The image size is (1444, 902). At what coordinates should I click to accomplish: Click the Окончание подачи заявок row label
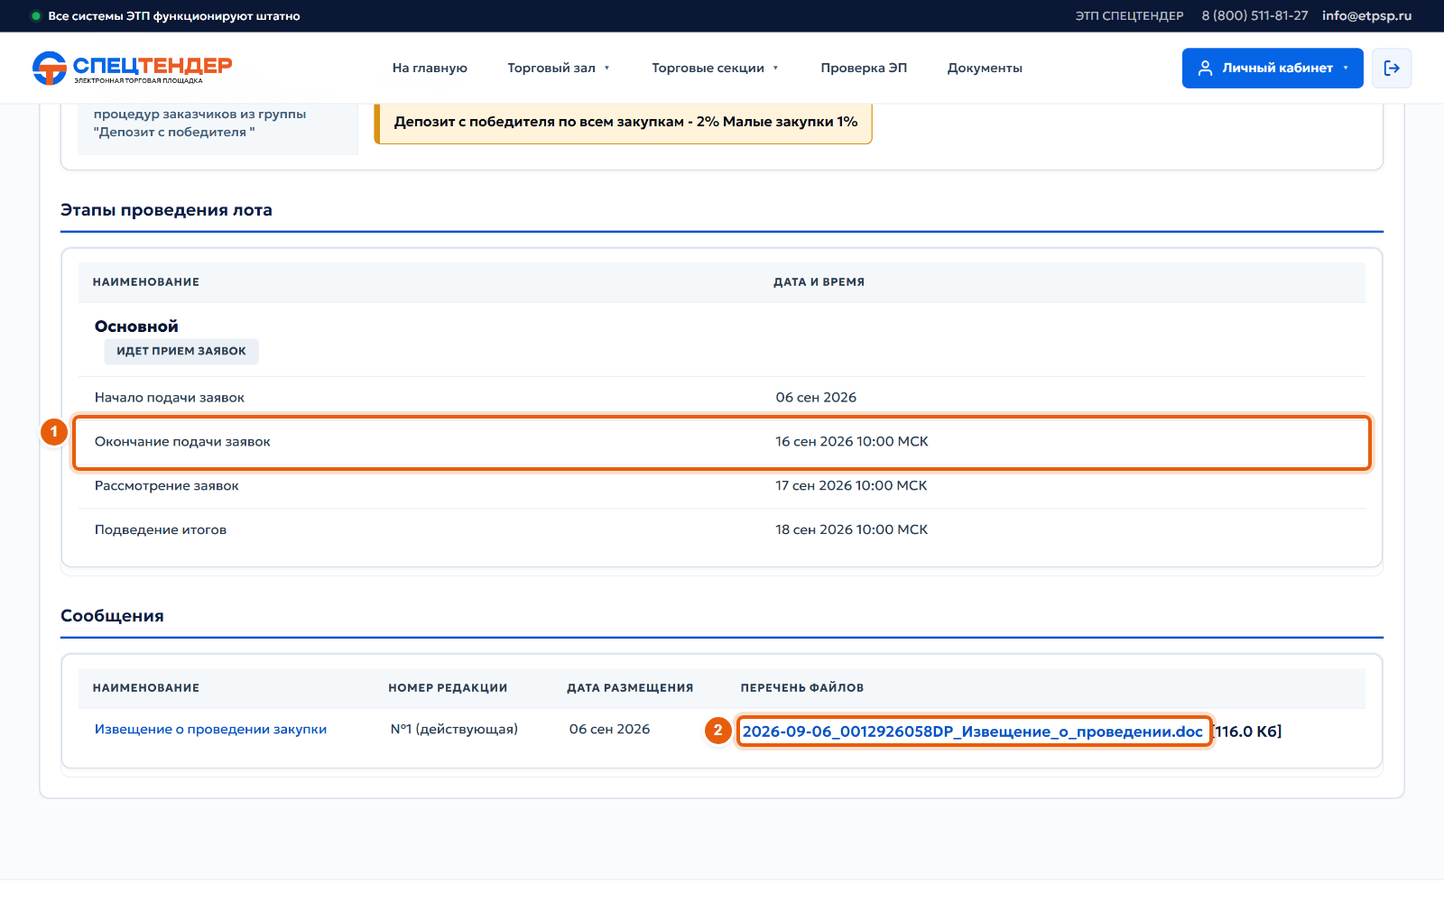pos(182,442)
